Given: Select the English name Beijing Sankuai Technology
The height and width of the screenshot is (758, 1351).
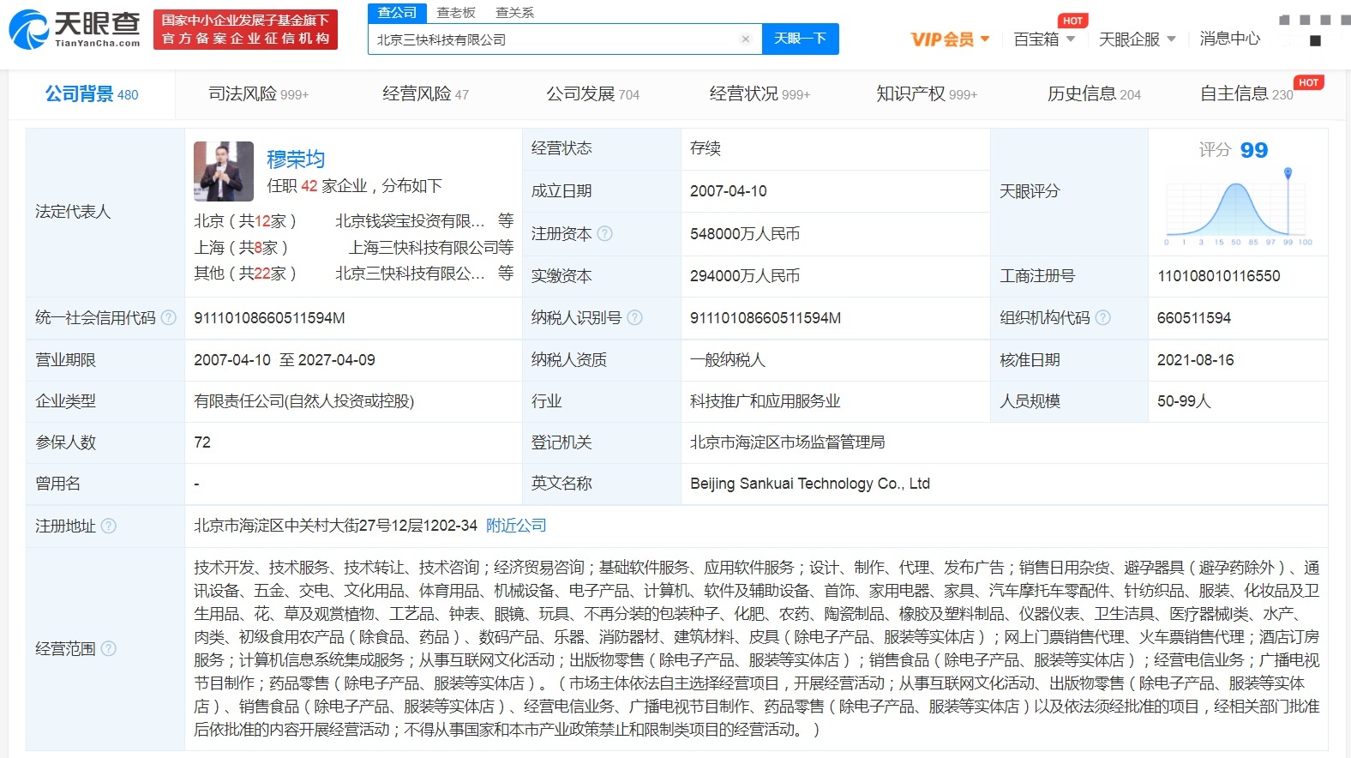Looking at the screenshot, I should pos(810,484).
